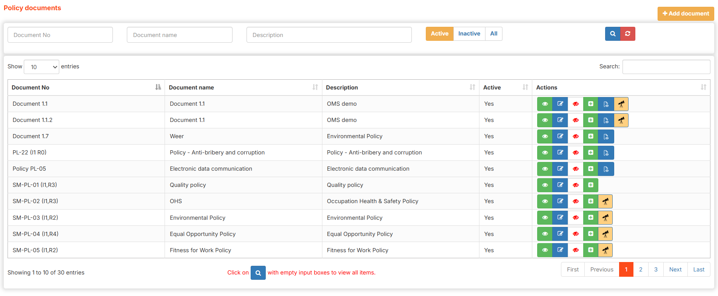718x296 pixels.
Task: Click the Document No filter field
Action: pyautogui.click(x=60, y=35)
